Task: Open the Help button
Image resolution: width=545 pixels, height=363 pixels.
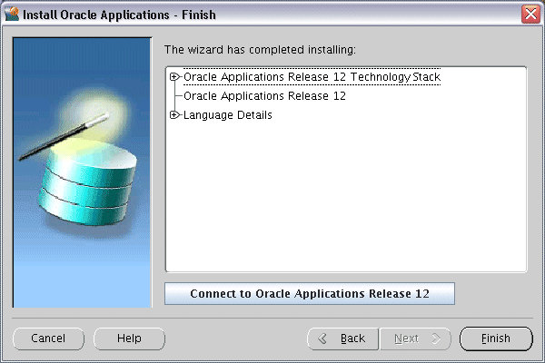Action: (129, 338)
